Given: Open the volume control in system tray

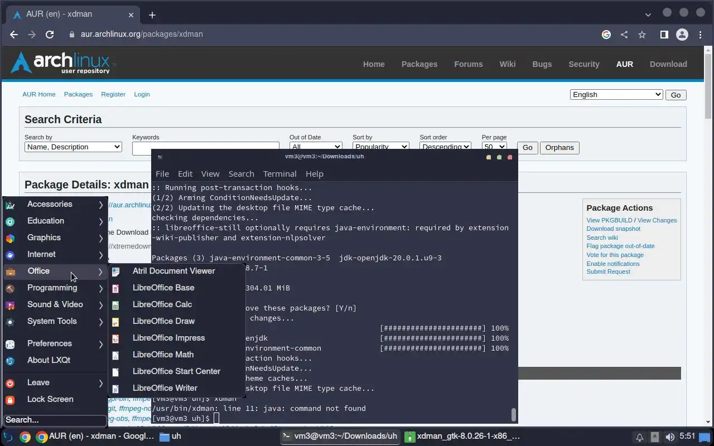Looking at the screenshot, I should (670, 437).
